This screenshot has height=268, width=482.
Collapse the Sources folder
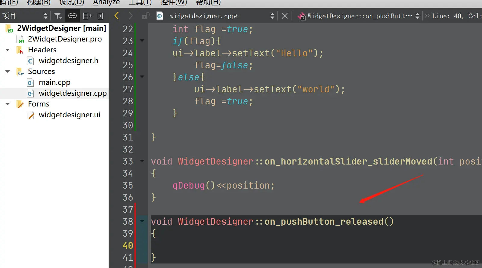pos(8,72)
